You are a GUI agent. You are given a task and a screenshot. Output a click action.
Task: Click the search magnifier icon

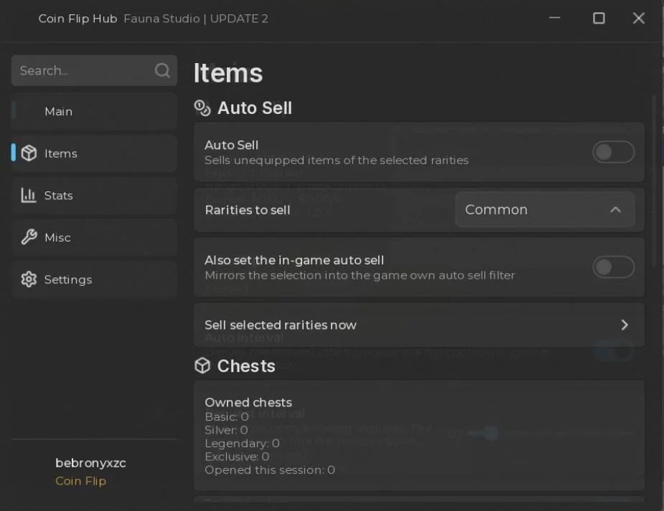pyautogui.click(x=162, y=70)
